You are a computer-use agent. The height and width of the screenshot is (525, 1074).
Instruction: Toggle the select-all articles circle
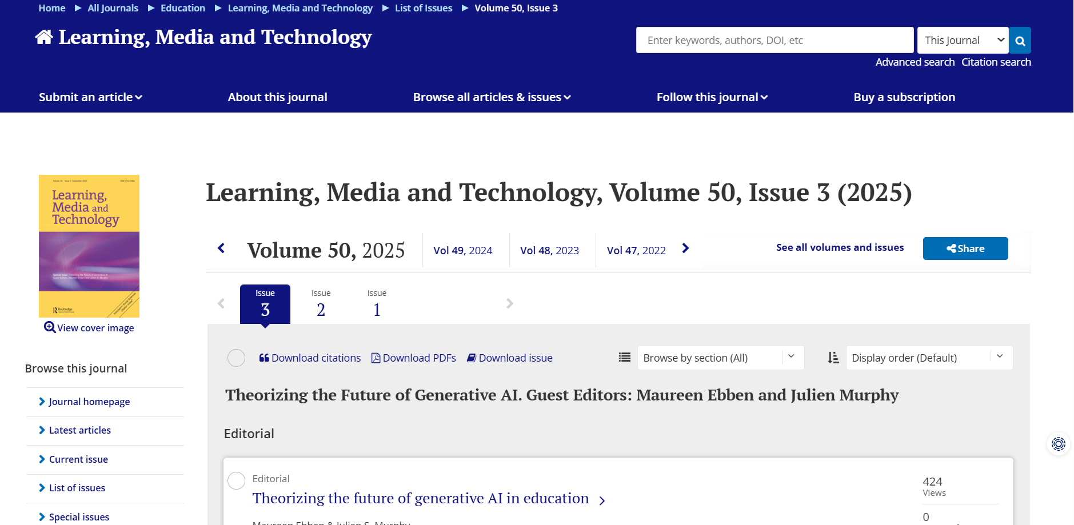coord(236,358)
